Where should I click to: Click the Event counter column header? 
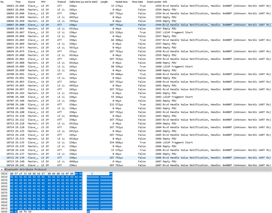(154, 2)
